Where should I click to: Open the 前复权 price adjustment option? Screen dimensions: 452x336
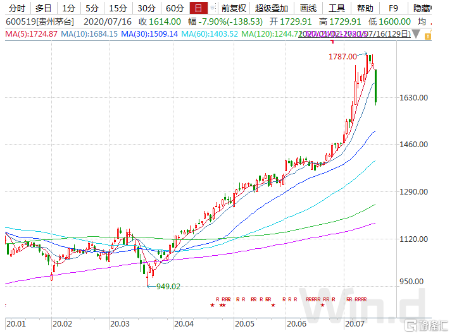coord(234,8)
